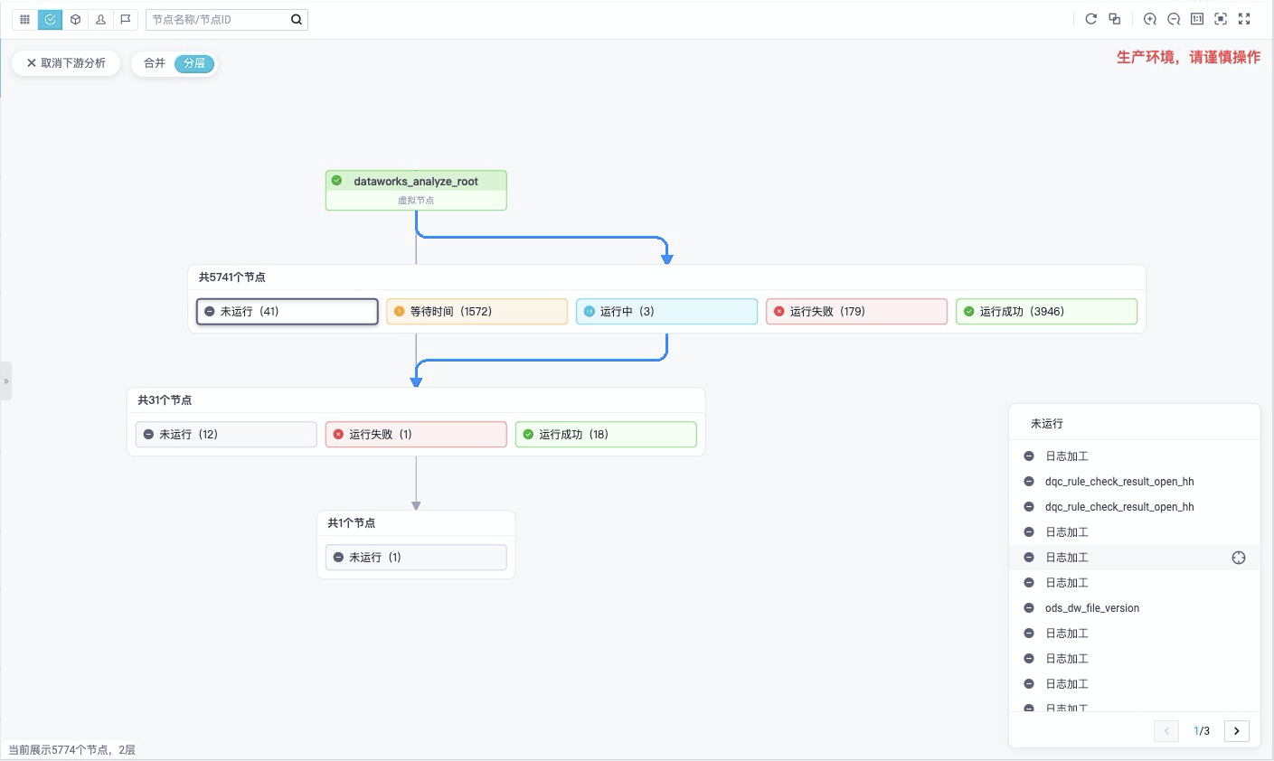The height and width of the screenshot is (761, 1274).
Task: Click the previous page arrow
Action: pyautogui.click(x=1166, y=730)
